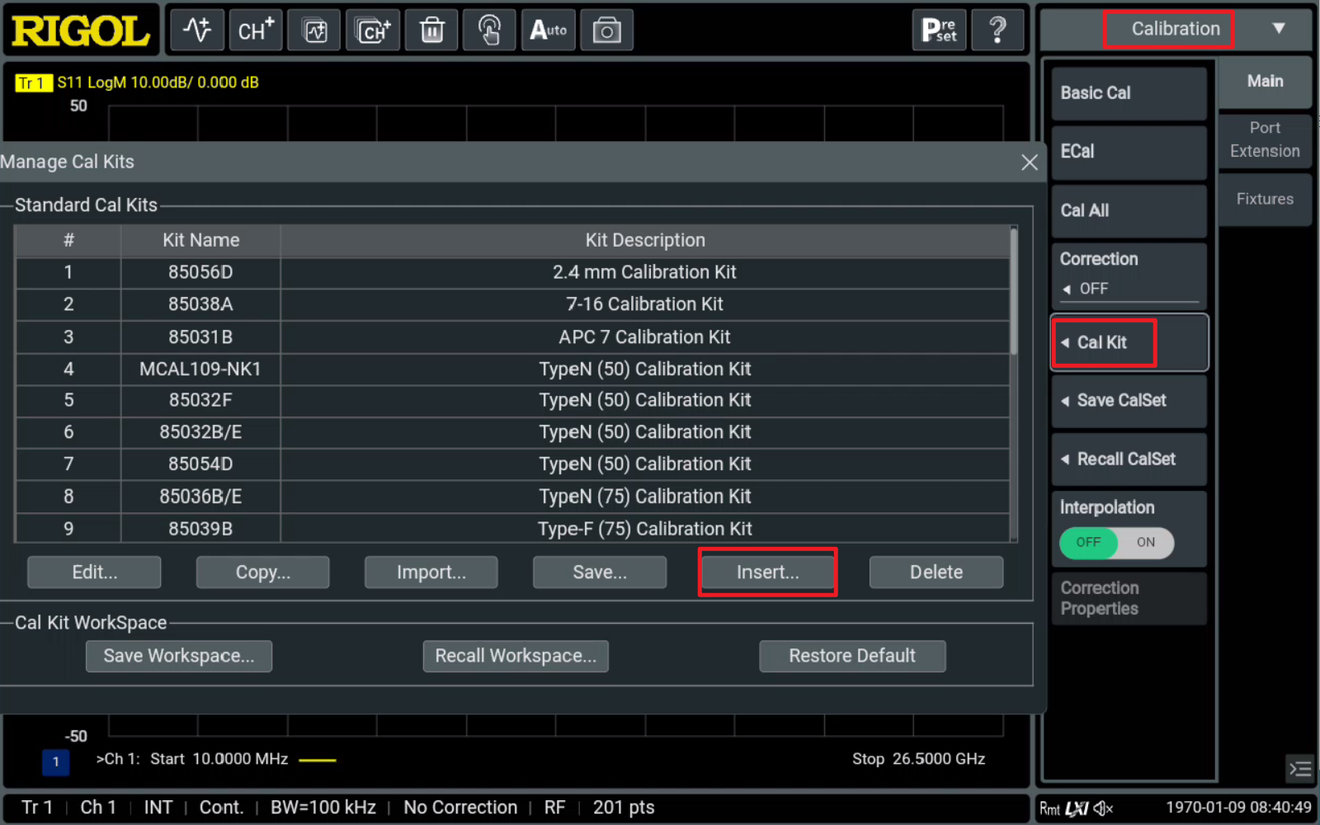Open the Cal Kit submenu
1320x825 pixels.
pos(1129,342)
